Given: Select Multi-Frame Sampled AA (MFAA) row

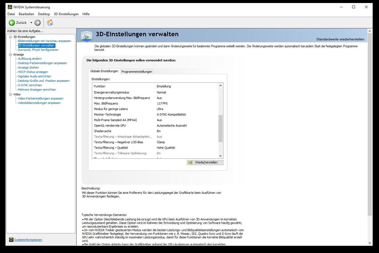Looking at the screenshot, I should (155, 120).
